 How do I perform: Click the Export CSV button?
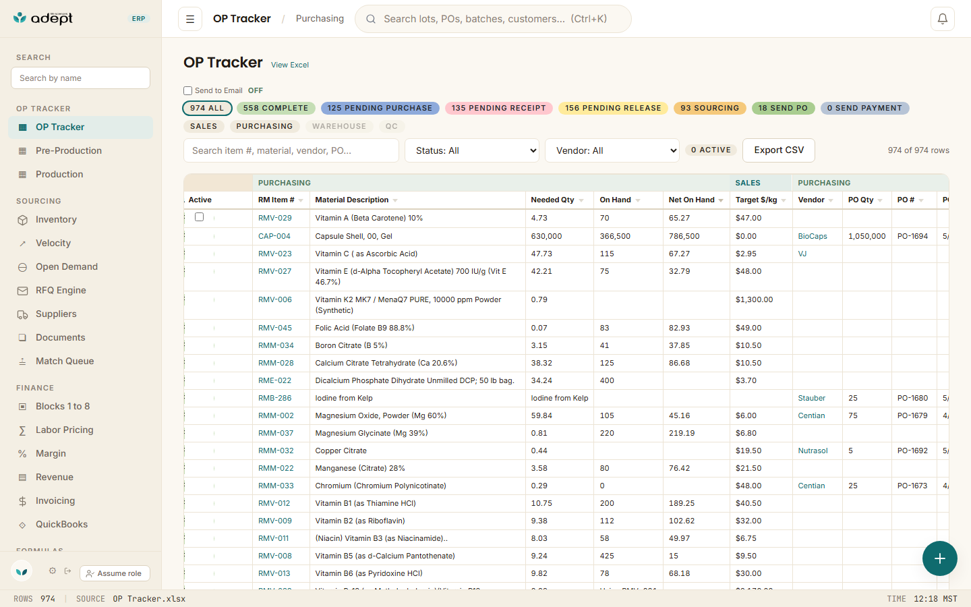(x=779, y=150)
